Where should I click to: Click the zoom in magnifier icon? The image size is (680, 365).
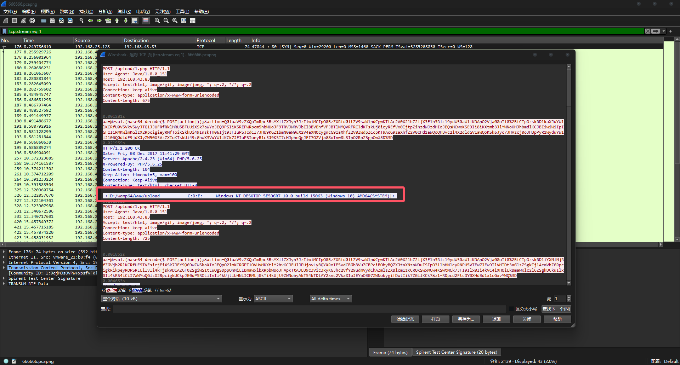[157, 21]
